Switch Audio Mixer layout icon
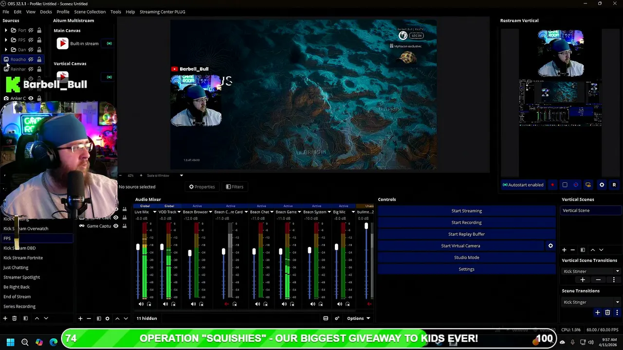623x350 pixels. point(326,318)
